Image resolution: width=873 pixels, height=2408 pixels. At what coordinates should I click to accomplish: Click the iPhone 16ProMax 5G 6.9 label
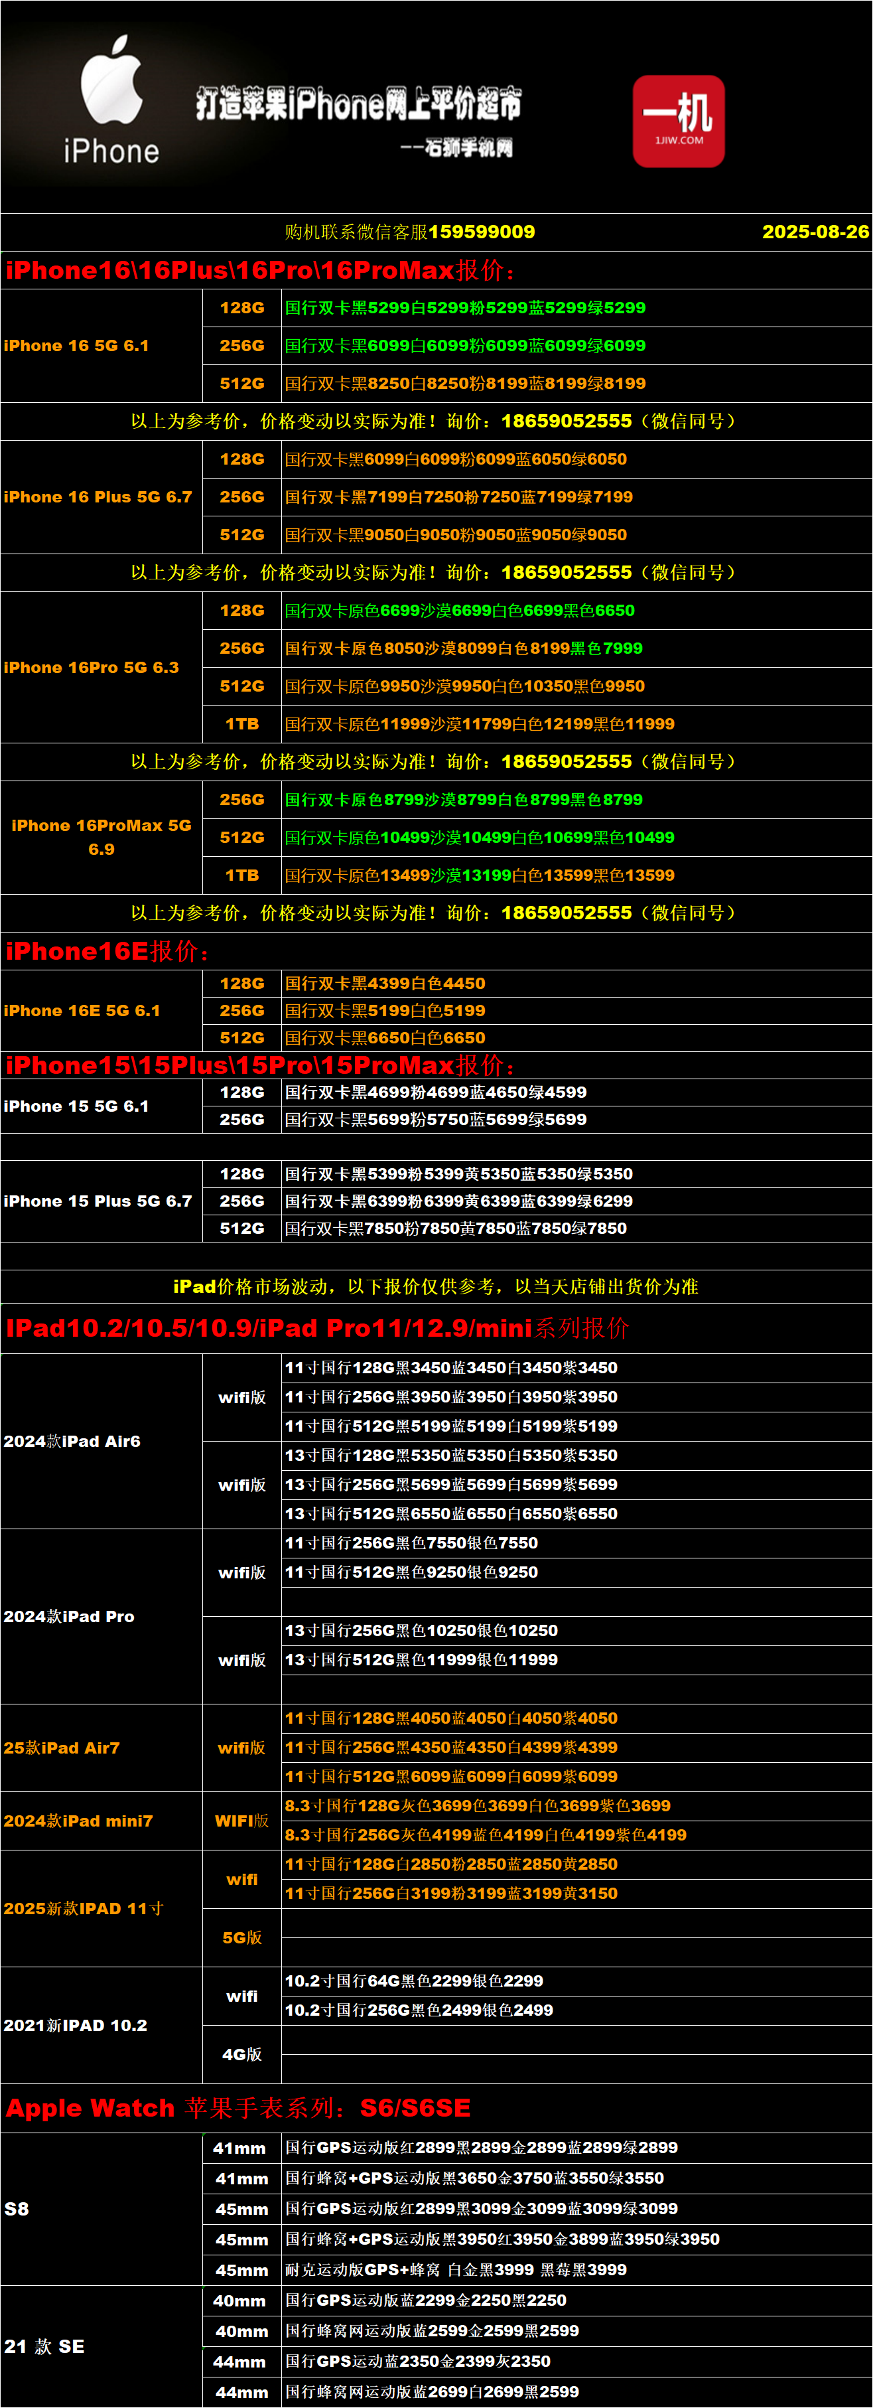[x=101, y=838]
